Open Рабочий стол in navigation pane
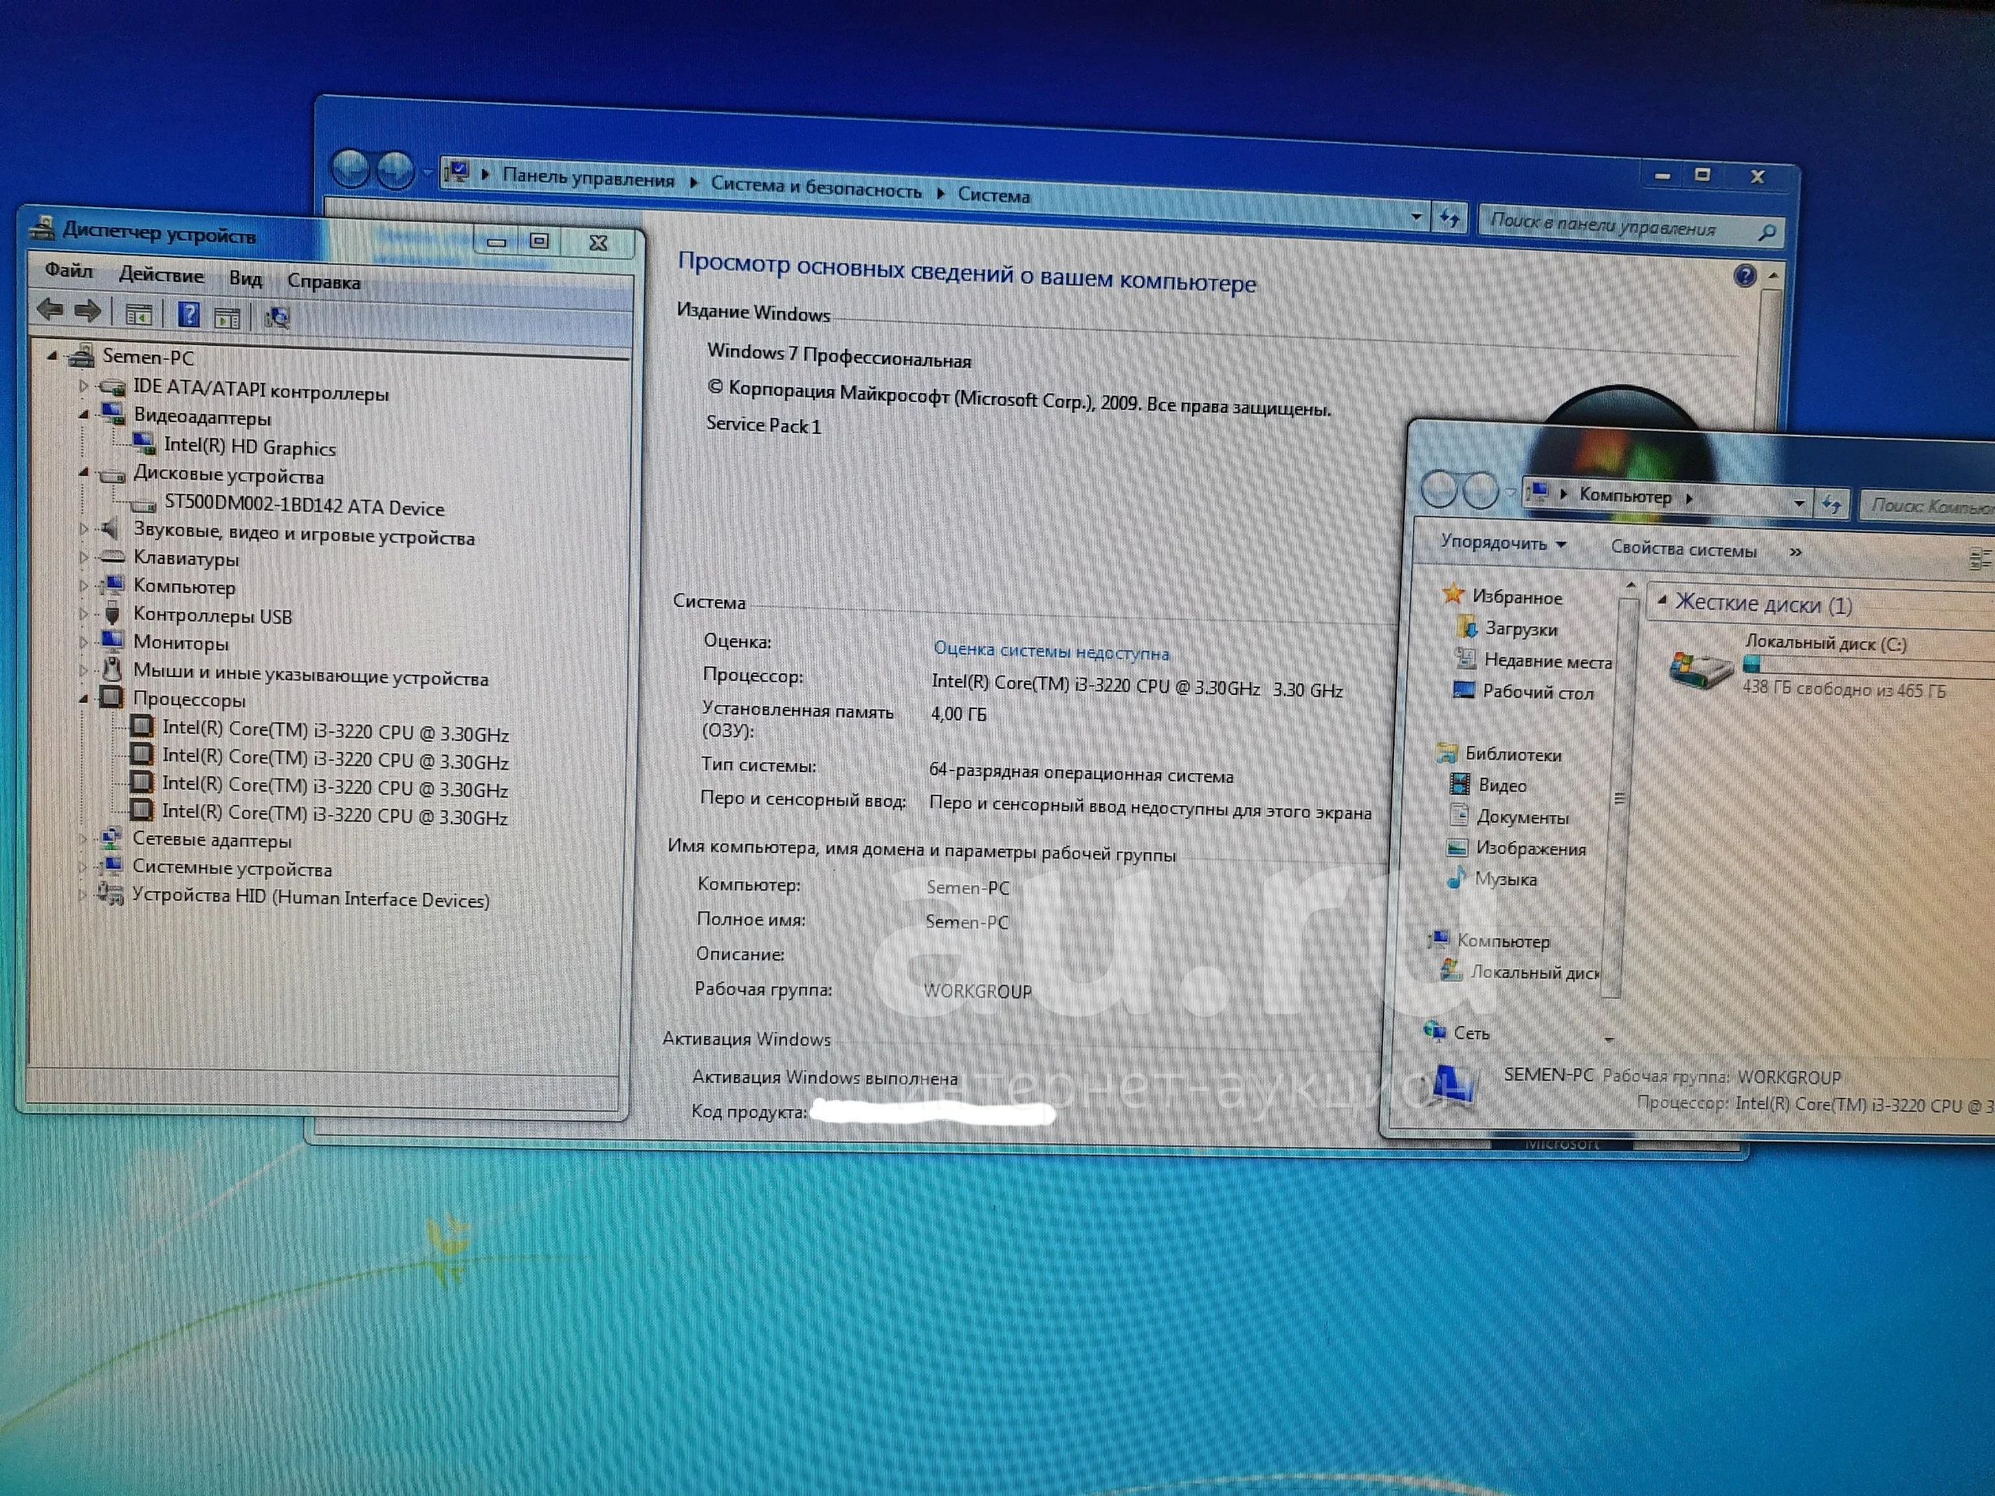 (x=1538, y=692)
